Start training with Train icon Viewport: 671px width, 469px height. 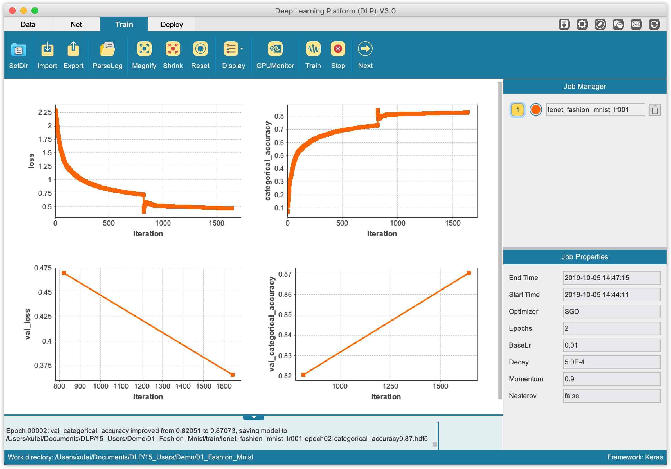(313, 49)
